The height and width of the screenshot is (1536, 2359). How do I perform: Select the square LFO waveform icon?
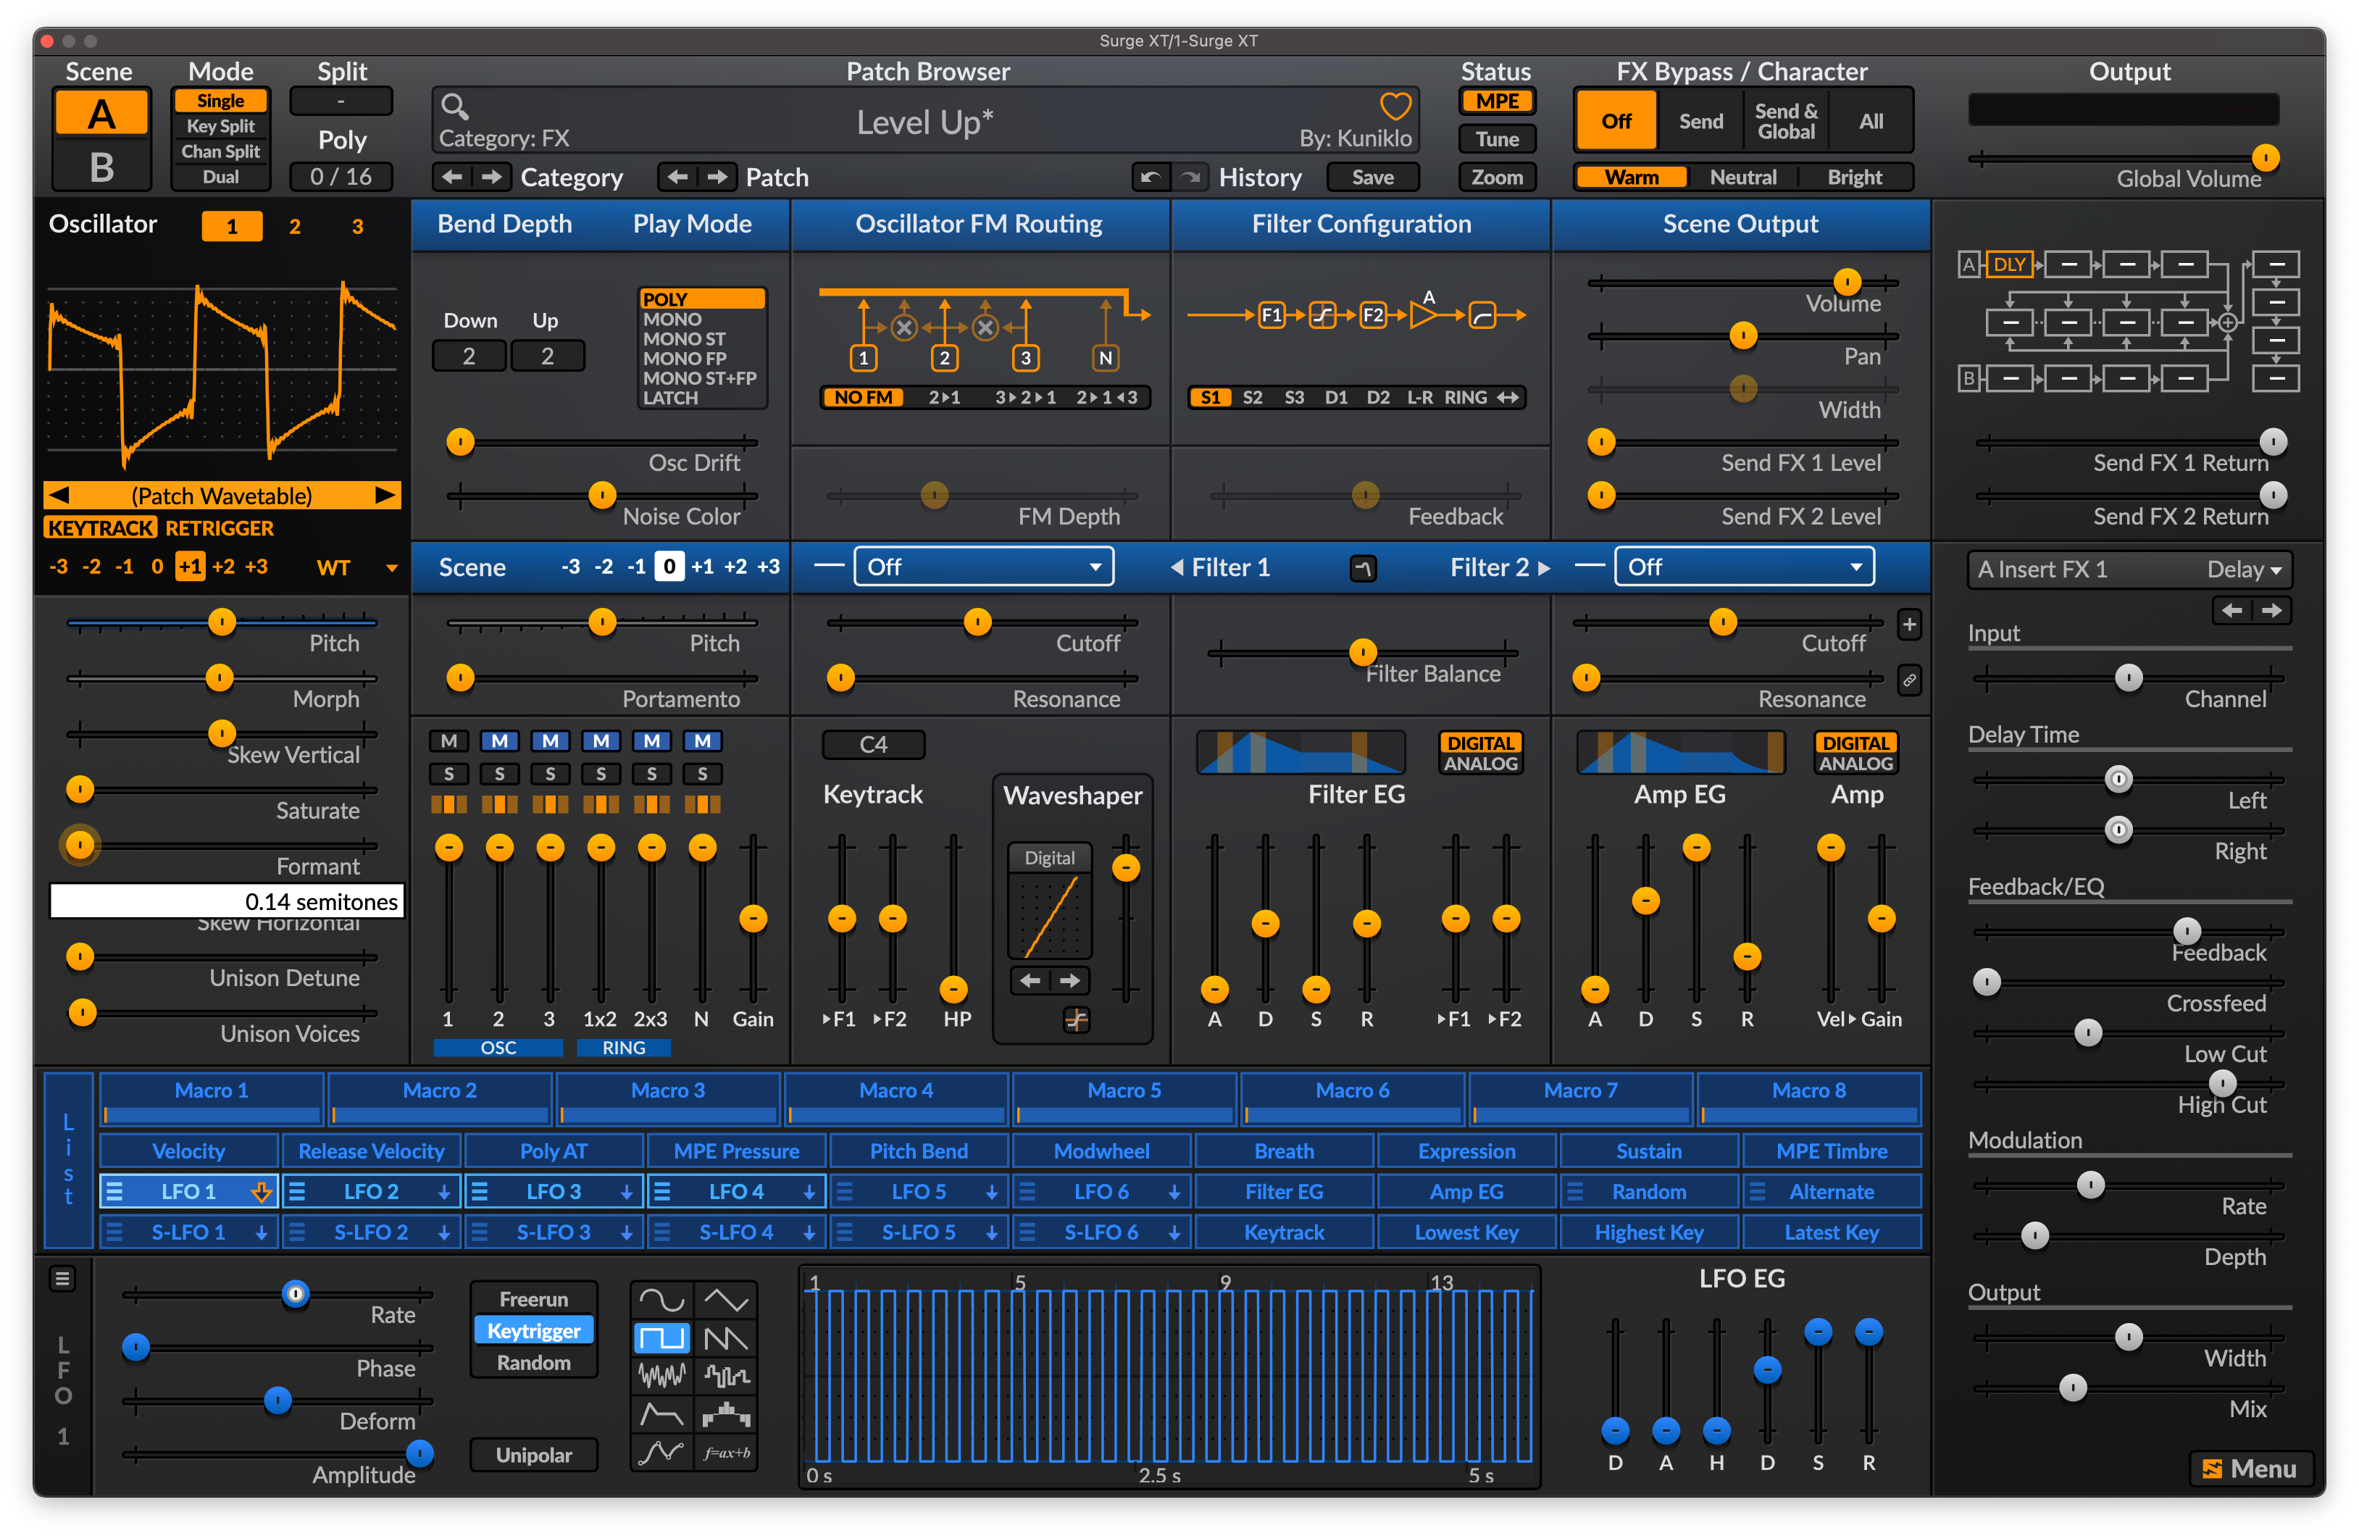coord(661,1337)
